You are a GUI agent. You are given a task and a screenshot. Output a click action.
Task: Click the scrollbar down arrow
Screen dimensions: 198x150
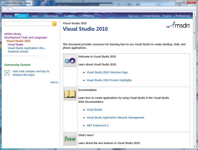click(195, 147)
